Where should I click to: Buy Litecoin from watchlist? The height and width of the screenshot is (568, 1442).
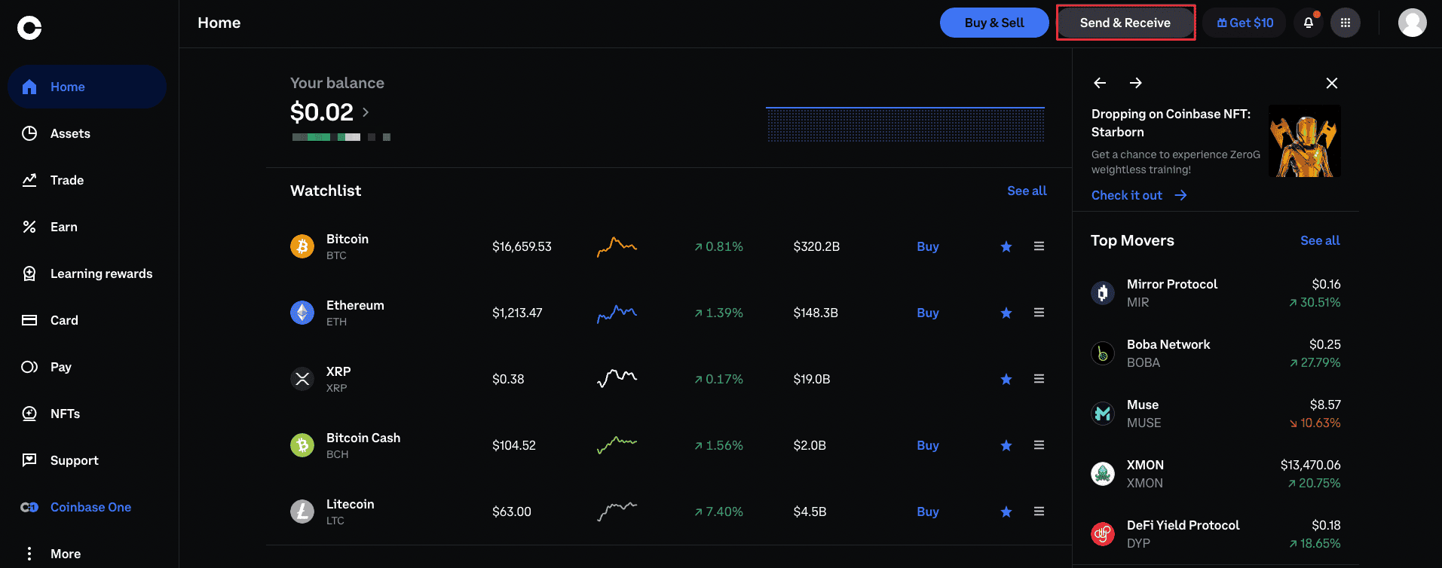(928, 512)
